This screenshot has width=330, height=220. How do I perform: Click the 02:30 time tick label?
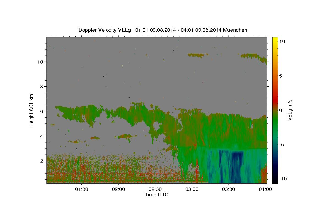tap(155, 189)
